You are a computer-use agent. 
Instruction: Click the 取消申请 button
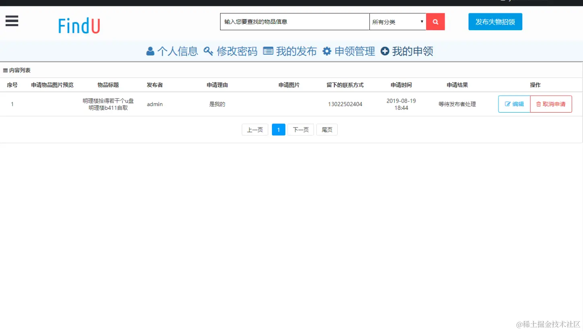pyautogui.click(x=551, y=104)
